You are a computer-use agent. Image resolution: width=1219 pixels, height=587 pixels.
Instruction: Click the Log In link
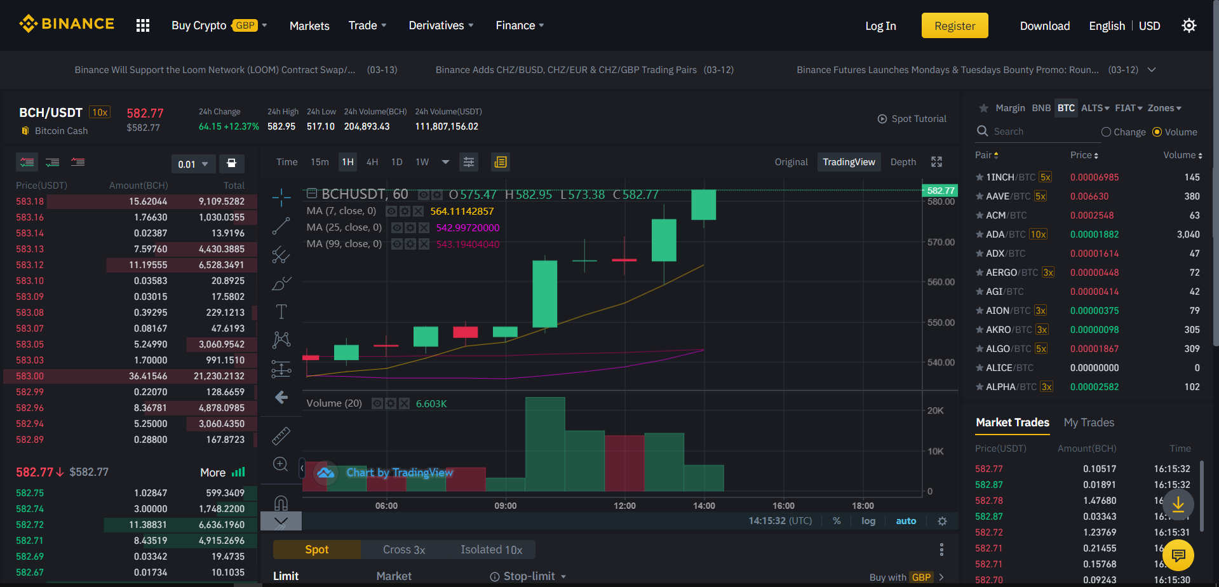880,25
